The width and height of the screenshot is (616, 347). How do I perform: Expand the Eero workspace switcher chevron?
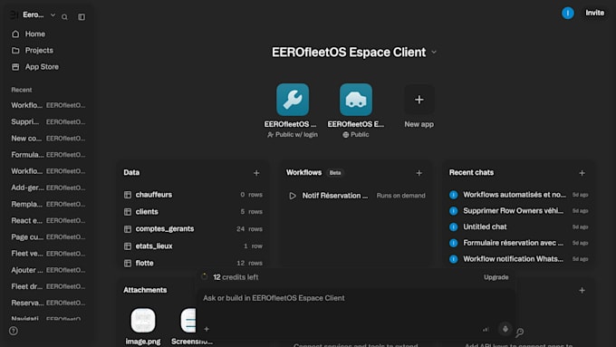(x=53, y=14)
